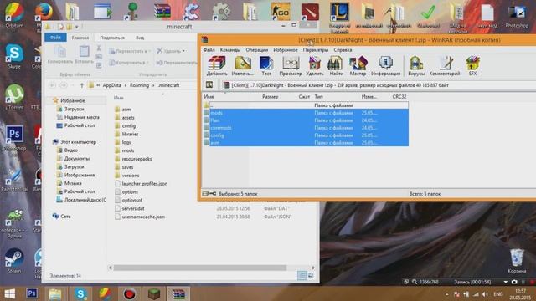Image resolution: width=536 pixels, height=301 pixels.
Task: Open Переместить в dropdown in Explorer ribbon
Action: tap(130, 51)
